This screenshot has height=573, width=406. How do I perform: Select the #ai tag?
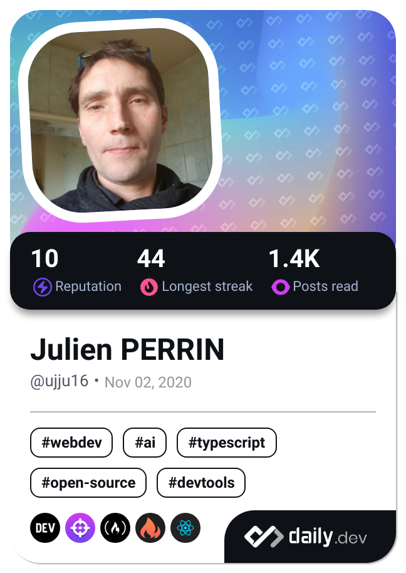(x=145, y=443)
